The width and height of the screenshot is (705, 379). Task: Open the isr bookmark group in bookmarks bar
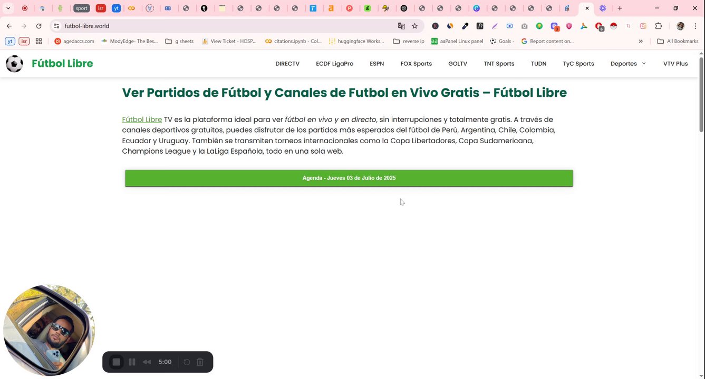[x=24, y=41]
